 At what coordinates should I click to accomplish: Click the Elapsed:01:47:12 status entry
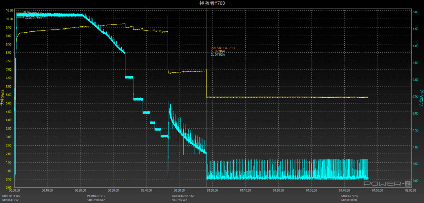coord(183,196)
